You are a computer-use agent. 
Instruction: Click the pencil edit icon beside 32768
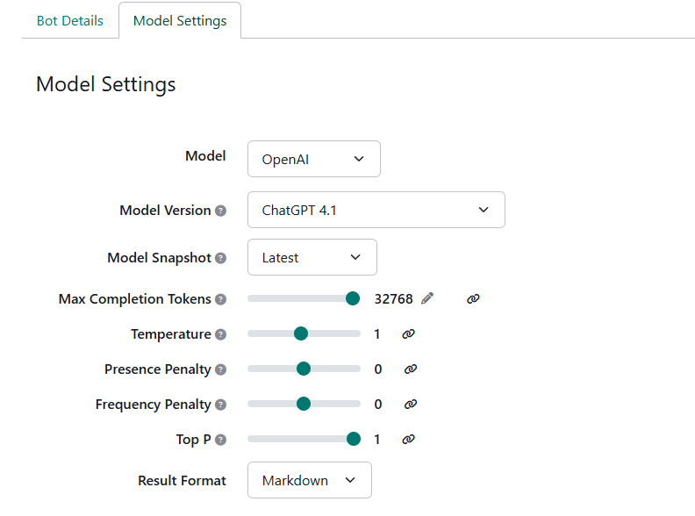point(427,298)
